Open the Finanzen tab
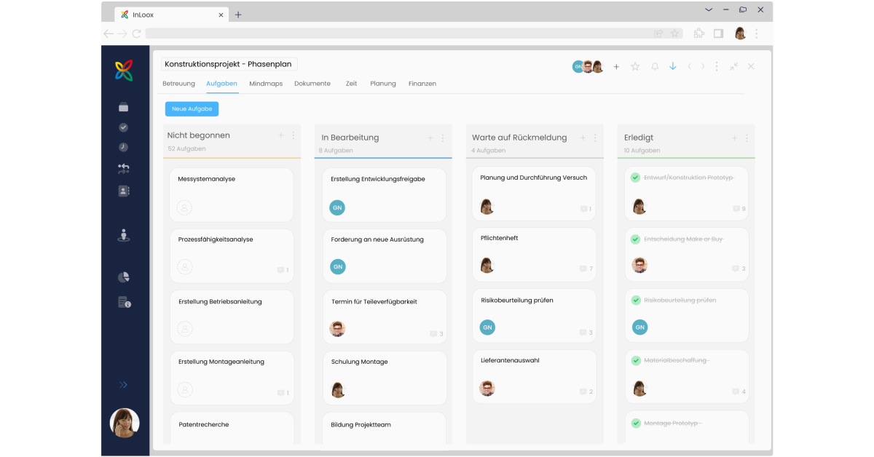This screenshot has width=874, height=457. [422, 84]
